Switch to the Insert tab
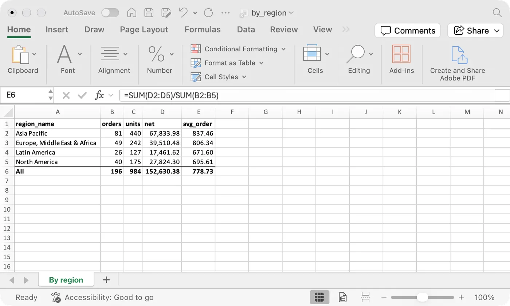Image resolution: width=510 pixels, height=306 pixels. pyautogui.click(x=57, y=30)
